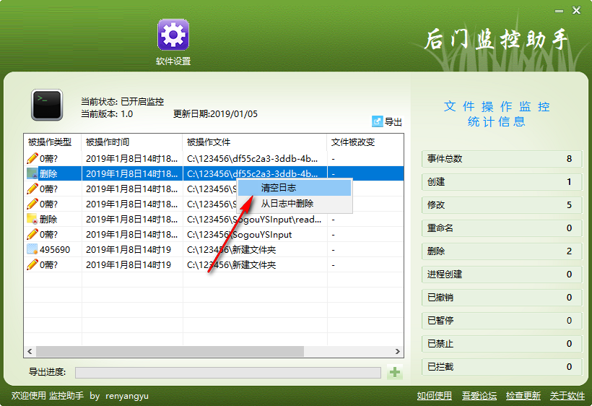Choose 从日志中删除 from the context menu
This screenshot has height=406, width=592.
[295, 204]
